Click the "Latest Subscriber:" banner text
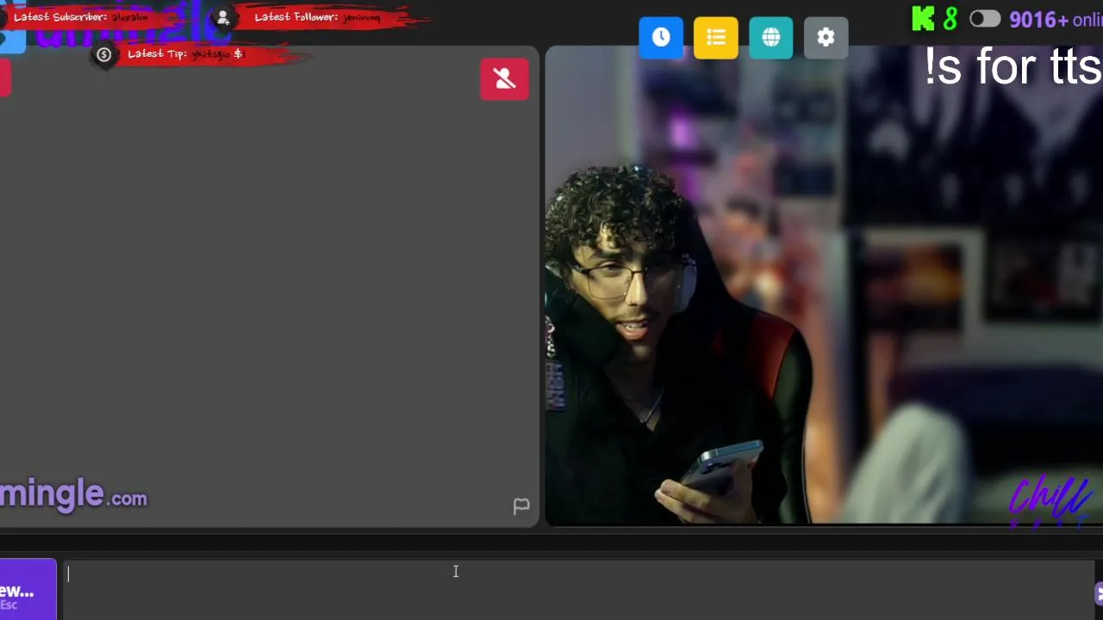The height and width of the screenshot is (620, 1103). tap(60, 17)
